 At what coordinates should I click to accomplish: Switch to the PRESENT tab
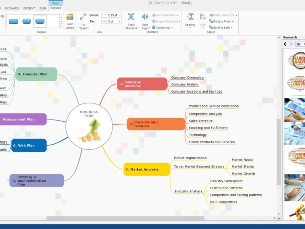[29, 8]
